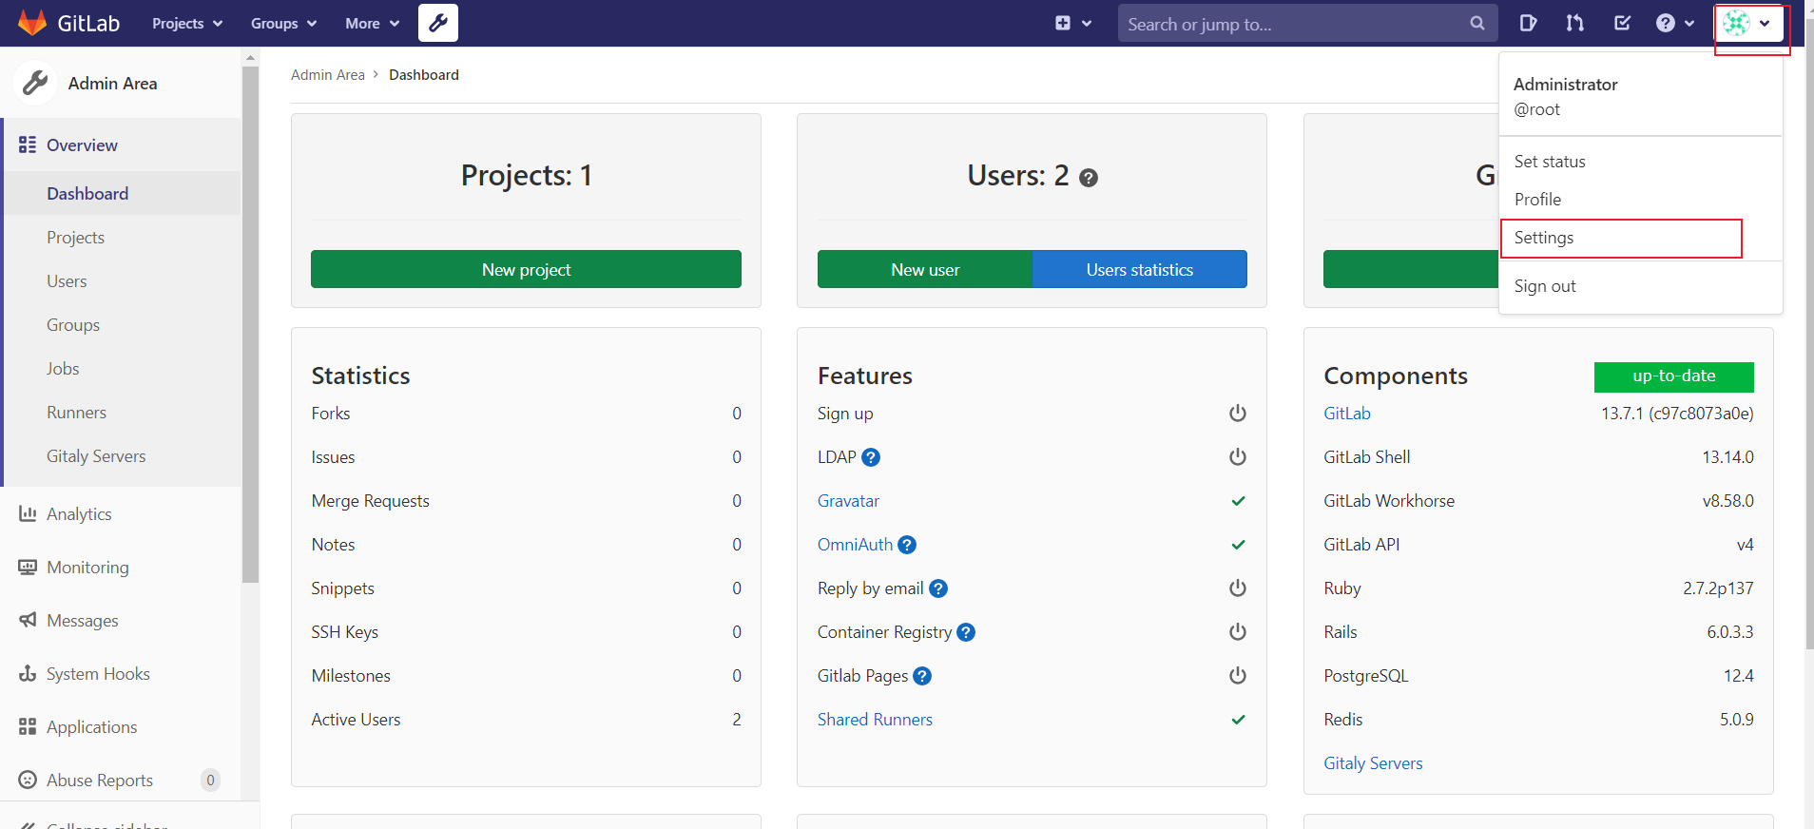Open the OmniAuth help icon
1814x829 pixels.
point(907,545)
